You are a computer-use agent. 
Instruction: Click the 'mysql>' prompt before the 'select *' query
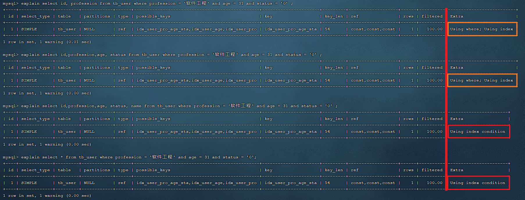pos(10,157)
